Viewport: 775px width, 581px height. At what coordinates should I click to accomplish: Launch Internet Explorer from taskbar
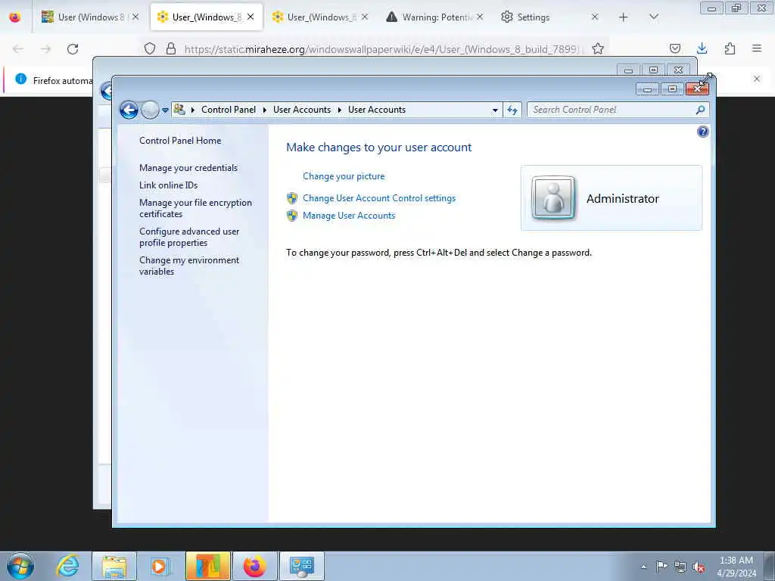(x=67, y=566)
